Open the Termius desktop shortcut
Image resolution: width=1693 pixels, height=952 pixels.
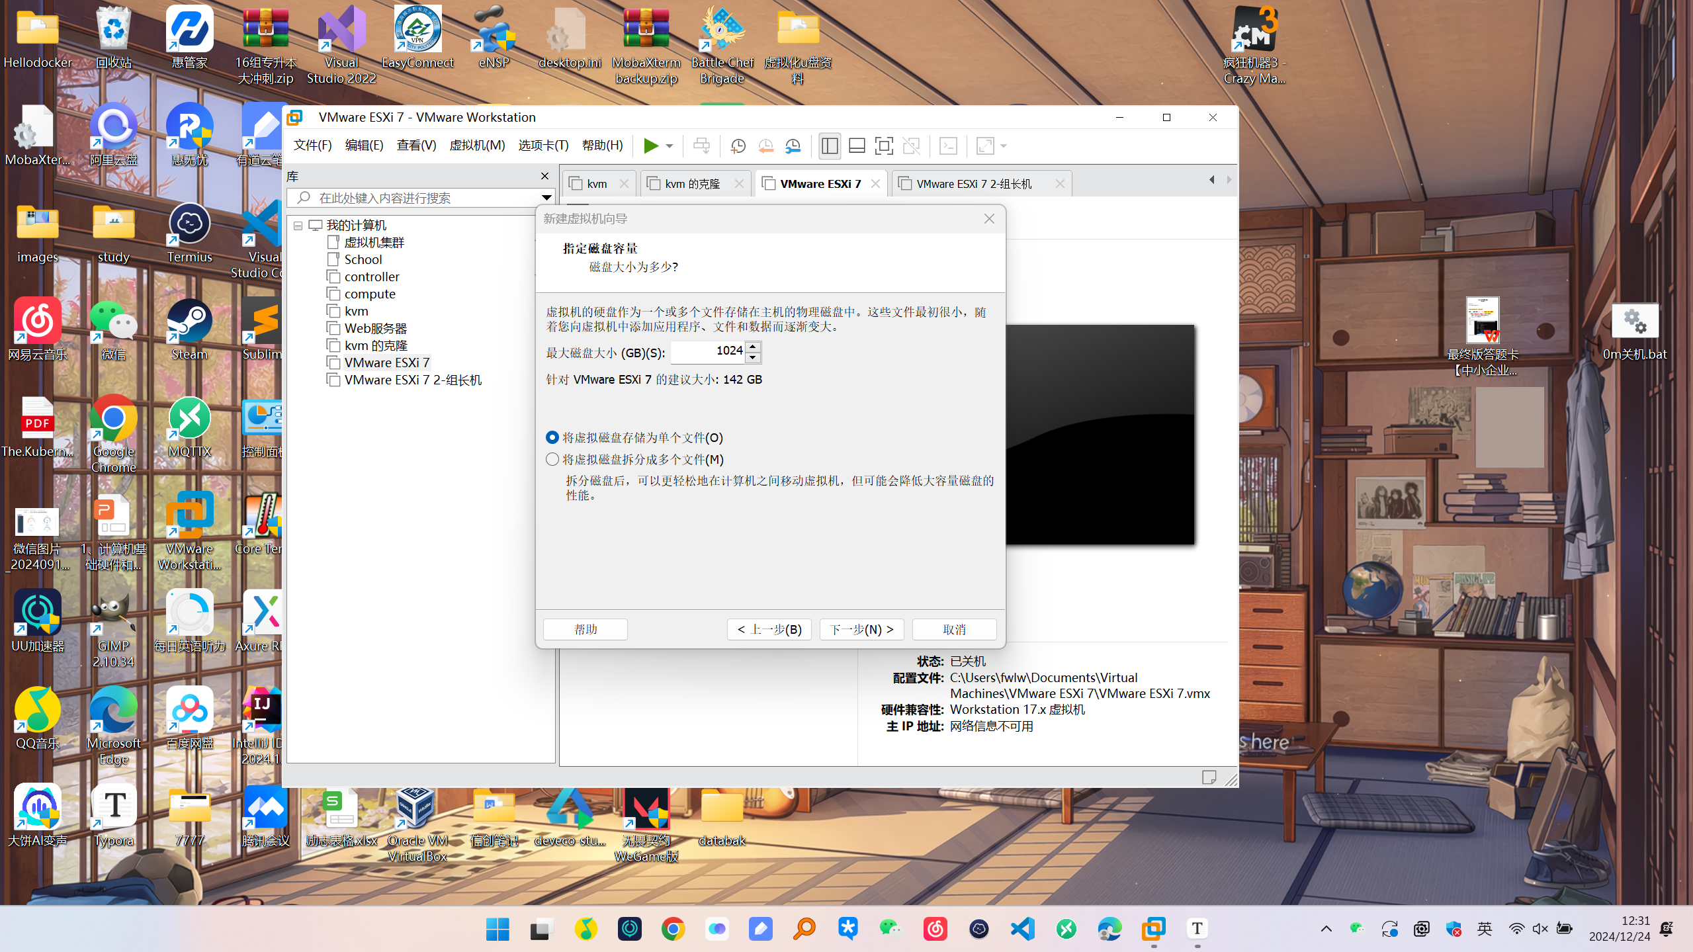[x=190, y=234]
